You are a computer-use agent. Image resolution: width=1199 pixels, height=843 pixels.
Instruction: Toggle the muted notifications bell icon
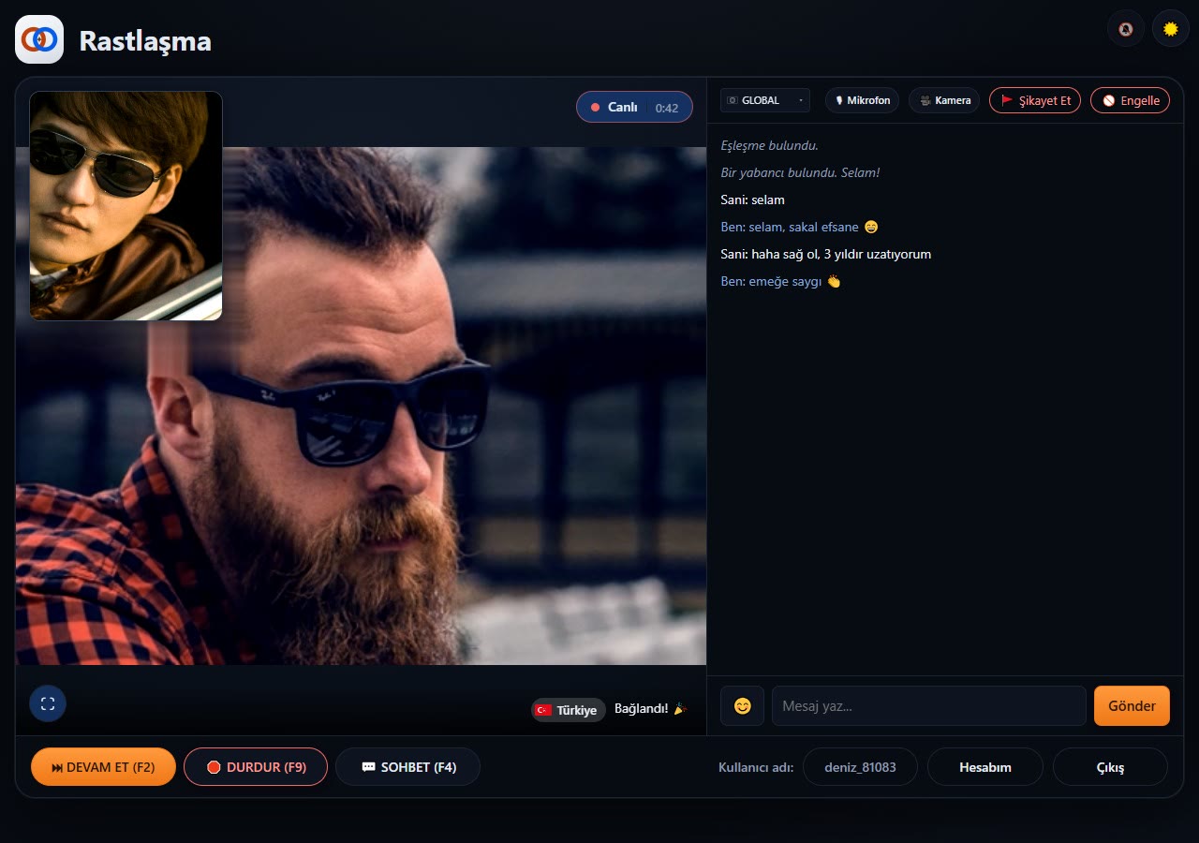pos(1126,28)
